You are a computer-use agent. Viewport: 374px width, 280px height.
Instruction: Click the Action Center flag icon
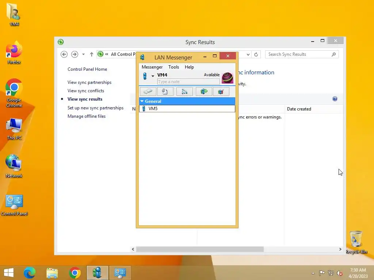[322, 273]
